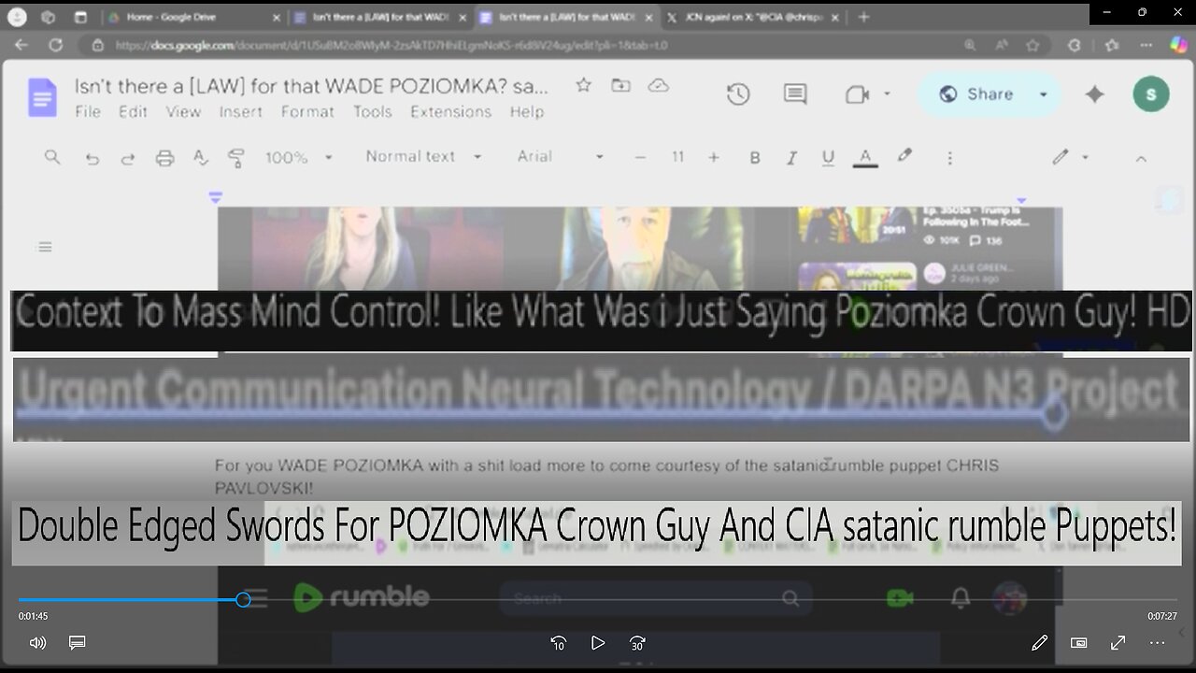Open the View menu
This screenshot has width=1196, height=673.
[183, 111]
